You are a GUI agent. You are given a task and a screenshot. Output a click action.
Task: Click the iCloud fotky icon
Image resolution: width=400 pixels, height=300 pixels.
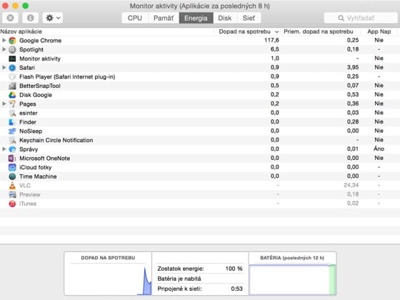coord(12,167)
